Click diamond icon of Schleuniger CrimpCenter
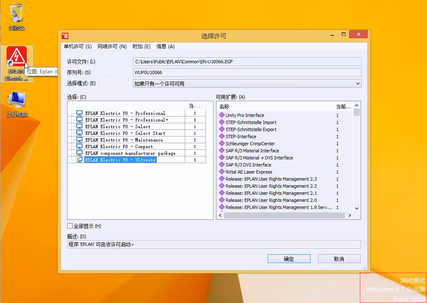 coord(222,143)
